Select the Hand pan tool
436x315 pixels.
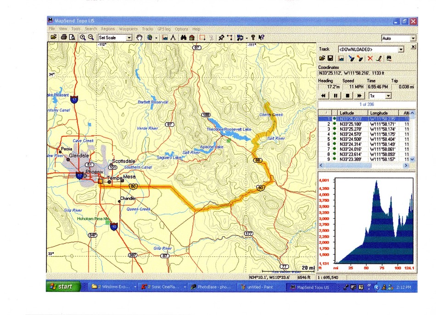coord(140,38)
